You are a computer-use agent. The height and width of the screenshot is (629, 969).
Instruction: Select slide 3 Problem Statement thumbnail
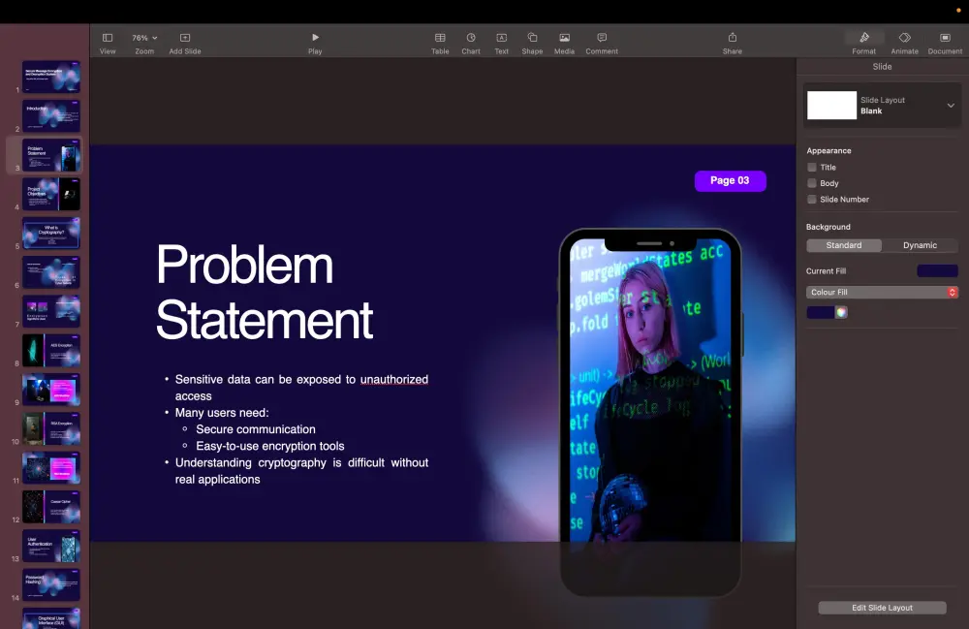click(x=51, y=155)
